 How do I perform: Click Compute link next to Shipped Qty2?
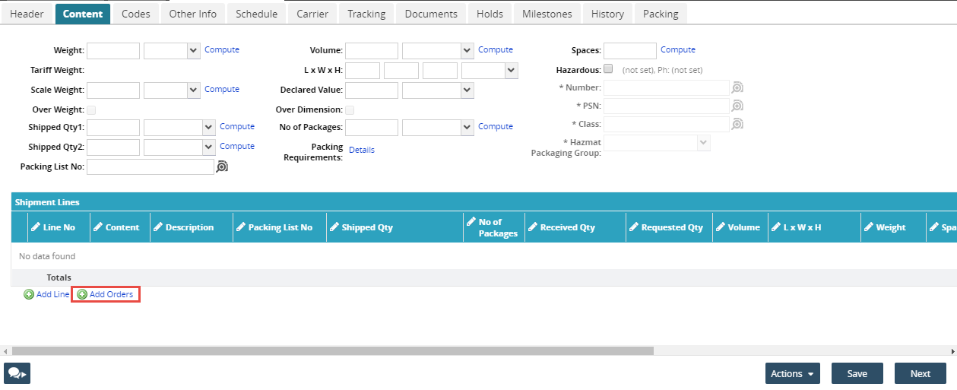click(x=237, y=147)
